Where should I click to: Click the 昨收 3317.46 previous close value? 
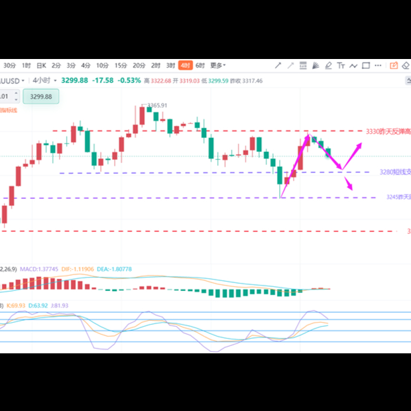tap(246, 81)
